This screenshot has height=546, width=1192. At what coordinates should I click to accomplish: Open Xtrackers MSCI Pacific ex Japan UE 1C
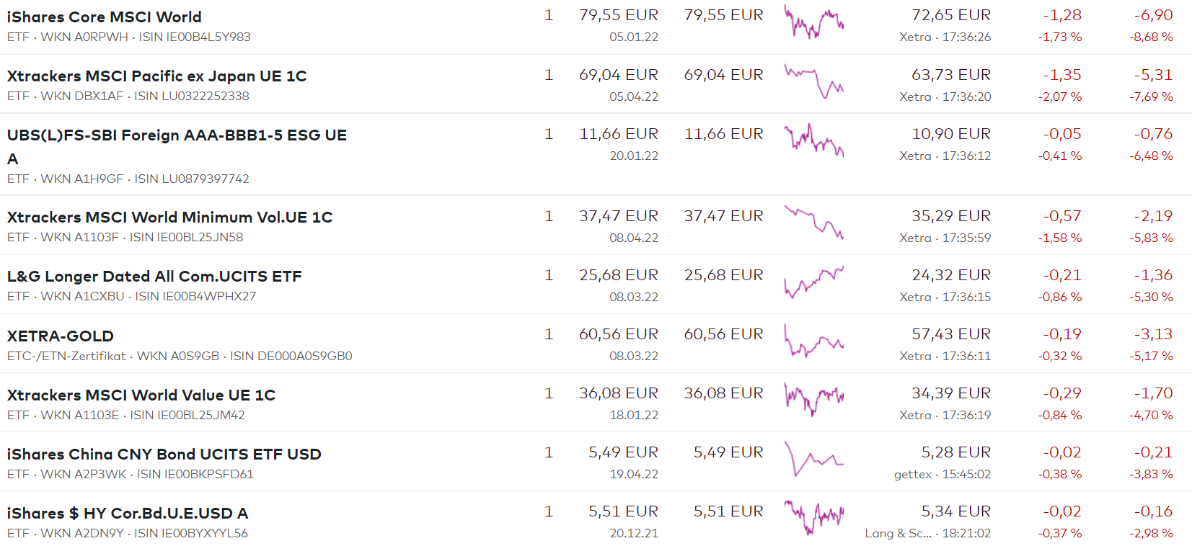pos(156,76)
